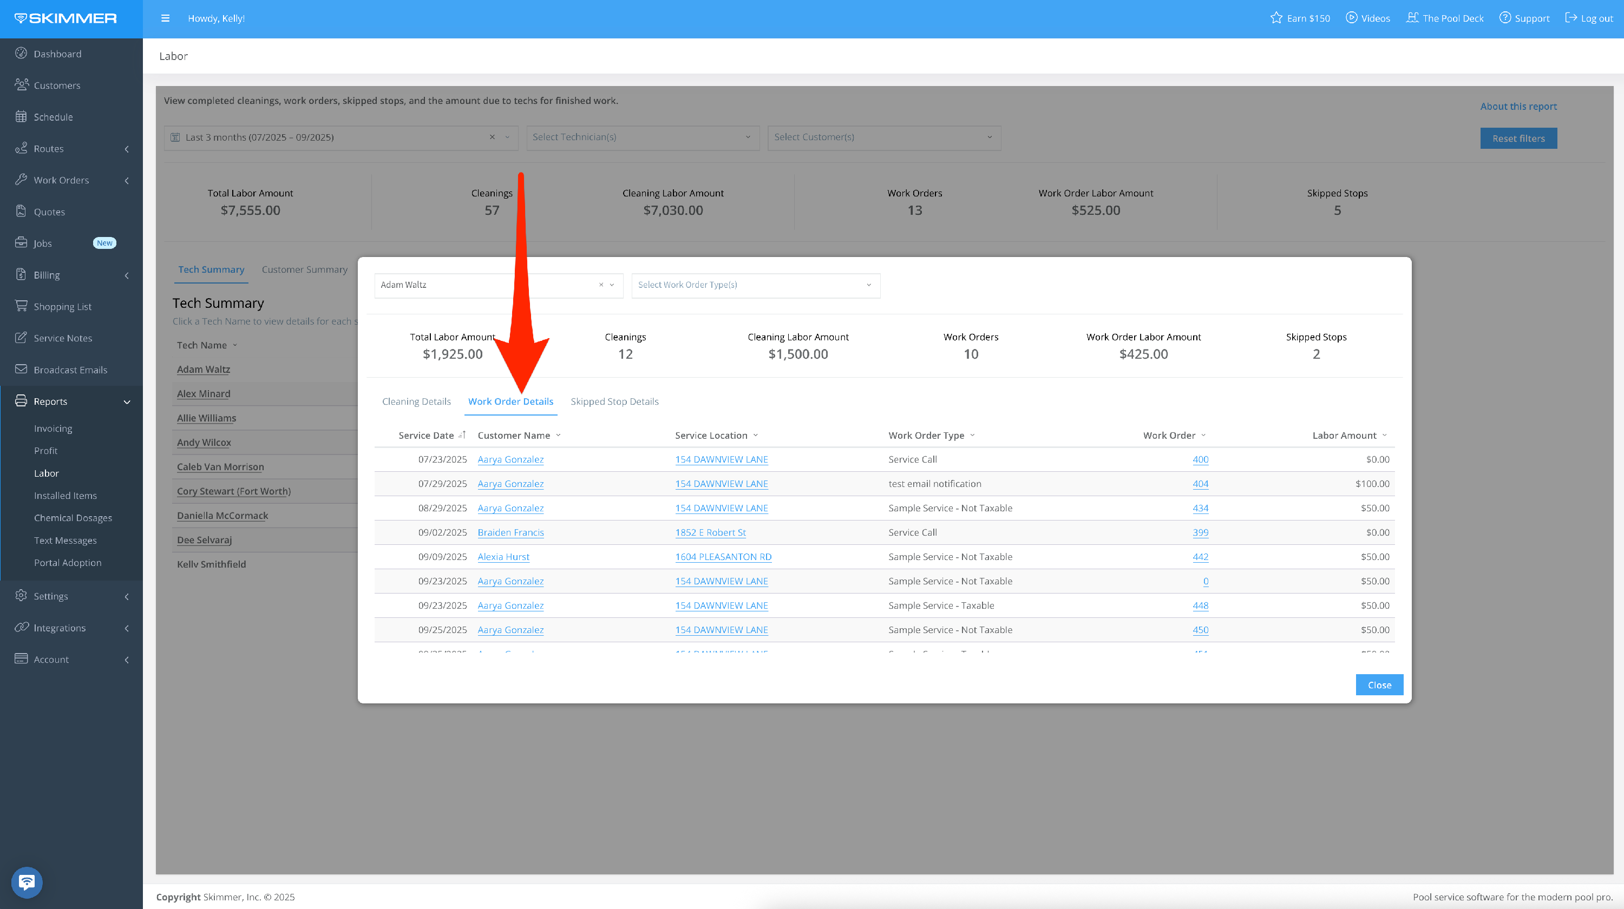
Task: Open 1604 PLEASANTON RD location link
Action: pyautogui.click(x=723, y=557)
